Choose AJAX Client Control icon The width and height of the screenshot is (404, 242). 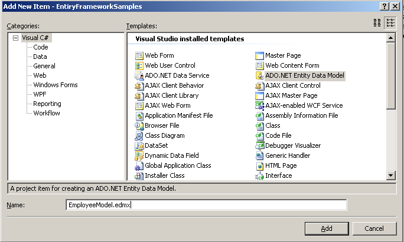click(259, 86)
